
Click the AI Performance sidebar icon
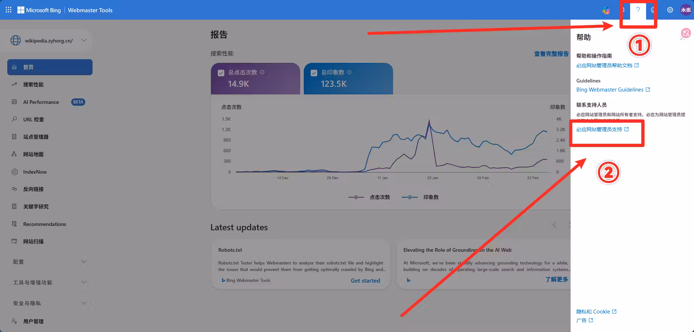[14, 102]
